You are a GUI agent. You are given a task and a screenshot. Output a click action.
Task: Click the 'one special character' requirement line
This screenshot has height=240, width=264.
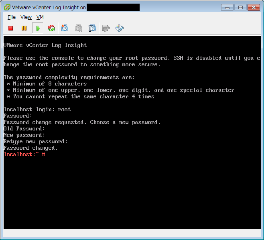point(120,90)
